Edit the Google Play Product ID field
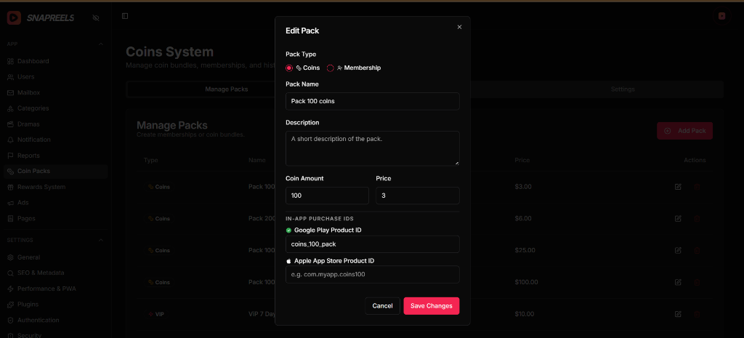Screen dimensions: 744x338 [373, 244]
